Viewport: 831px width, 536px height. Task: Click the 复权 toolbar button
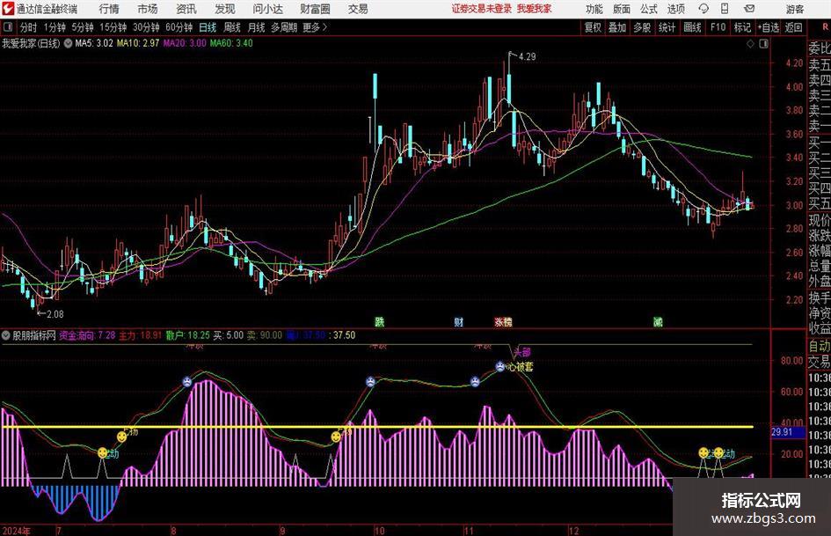(x=593, y=27)
